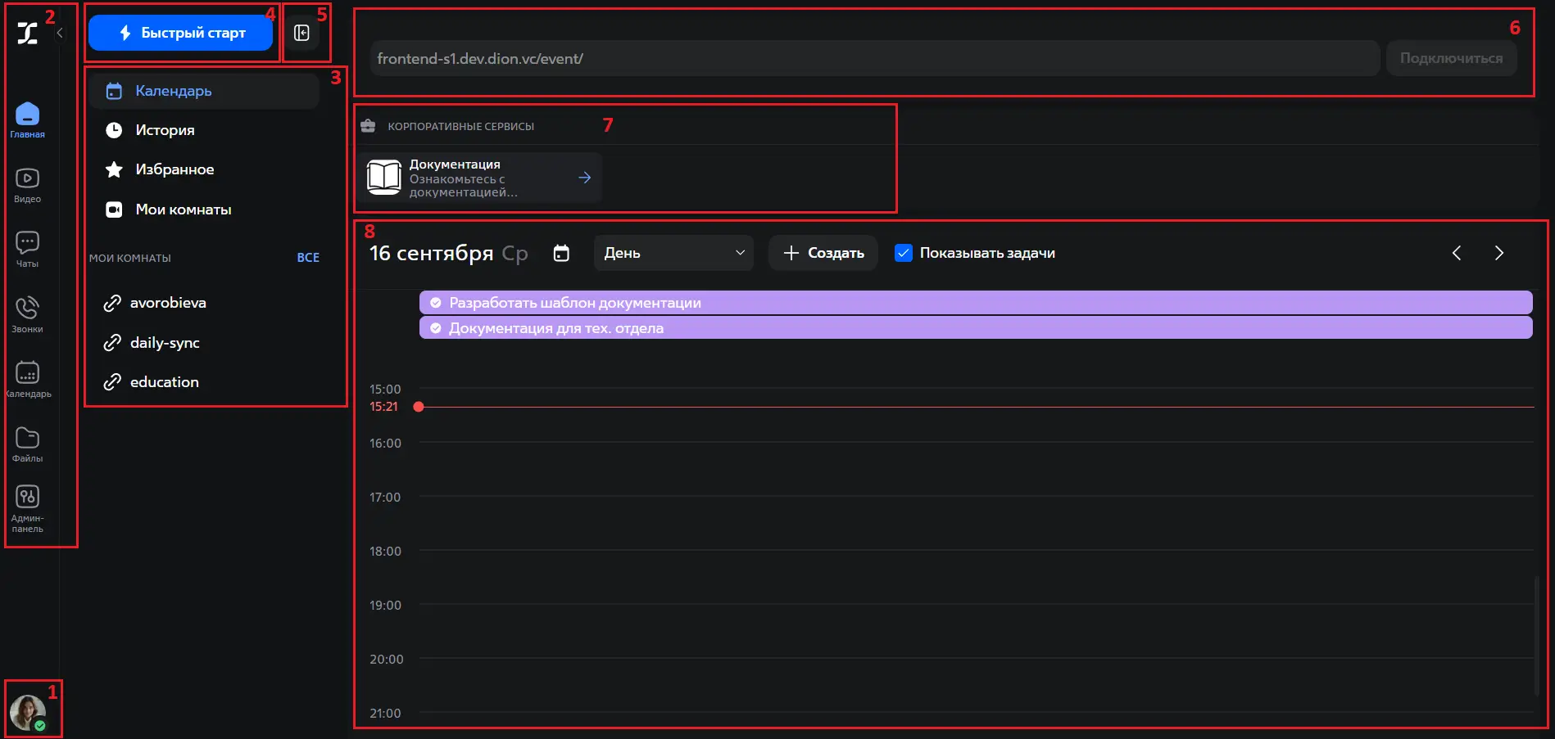Go to previous day with left chevron
Viewport: 1555px width, 739px height.
pyautogui.click(x=1457, y=253)
